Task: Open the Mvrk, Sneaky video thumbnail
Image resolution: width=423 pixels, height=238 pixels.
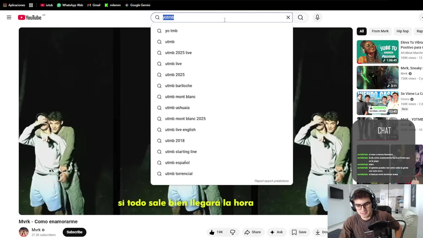Action: (377, 77)
